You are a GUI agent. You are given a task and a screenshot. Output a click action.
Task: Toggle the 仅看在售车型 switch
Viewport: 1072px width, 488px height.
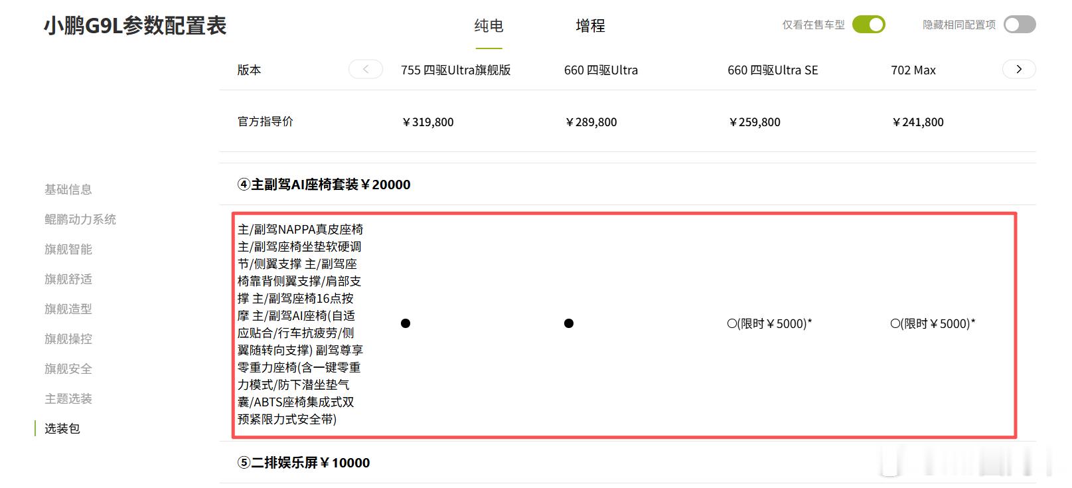click(x=869, y=25)
